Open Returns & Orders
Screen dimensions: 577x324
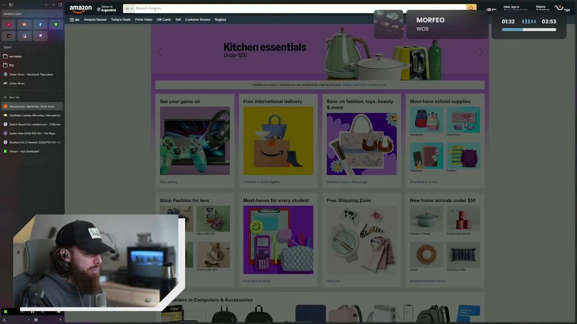[543, 9]
